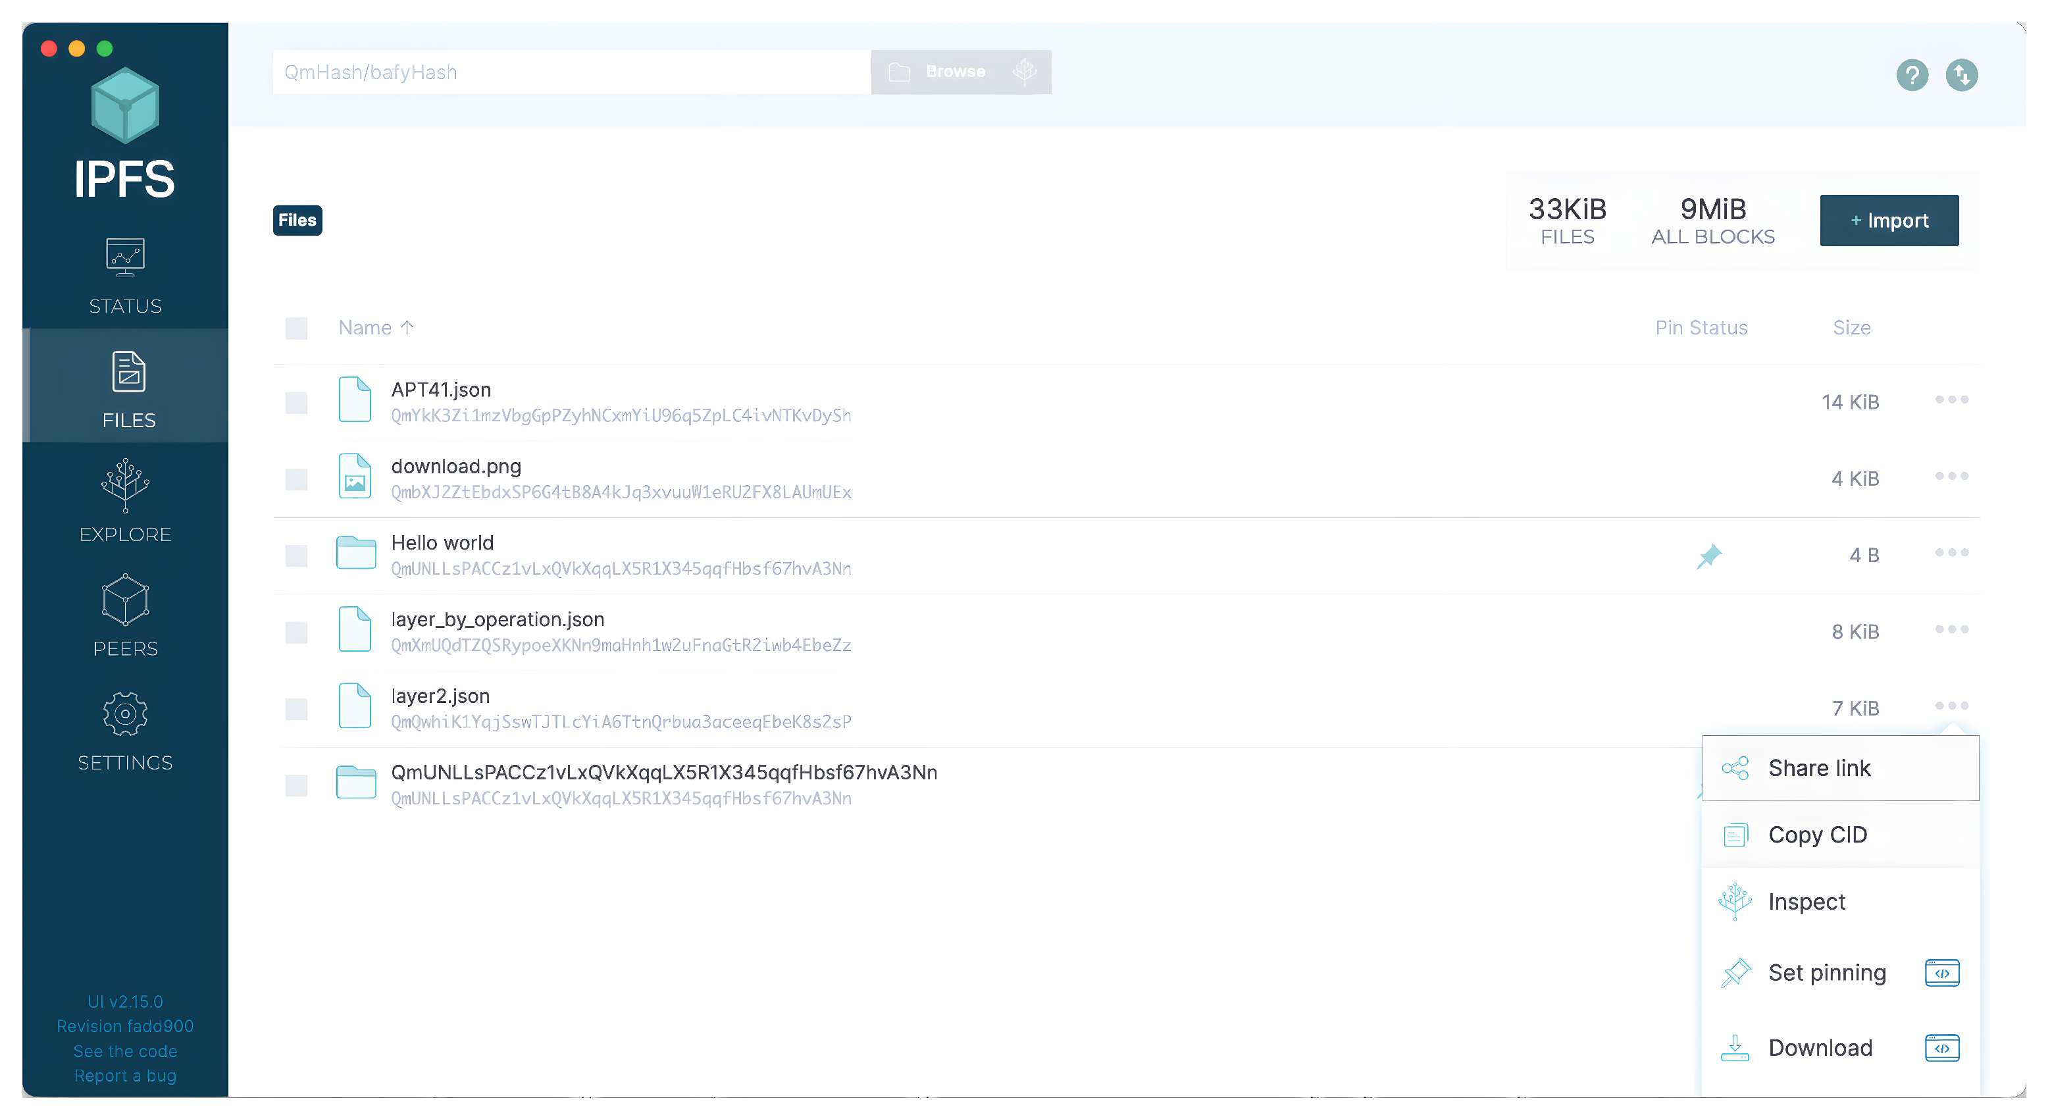The width and height of the screenshot is (2050, 1119).
Task: Open the Status page in sidebar
Action: click(x=125, y=275)
